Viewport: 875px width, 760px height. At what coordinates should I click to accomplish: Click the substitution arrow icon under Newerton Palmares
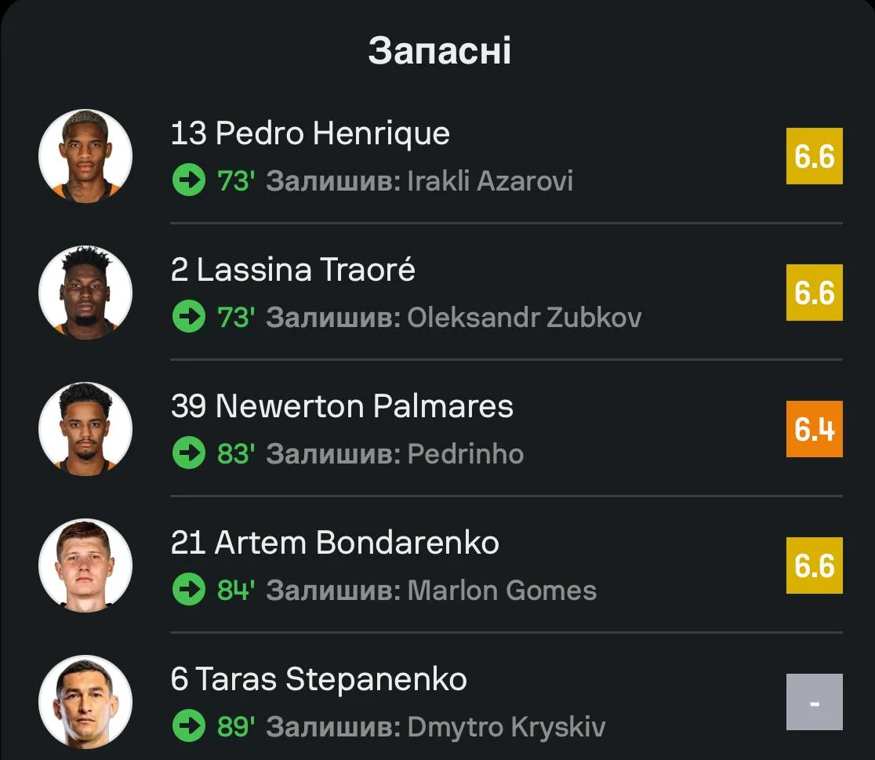pyautogui.click(x=188, y=454)
